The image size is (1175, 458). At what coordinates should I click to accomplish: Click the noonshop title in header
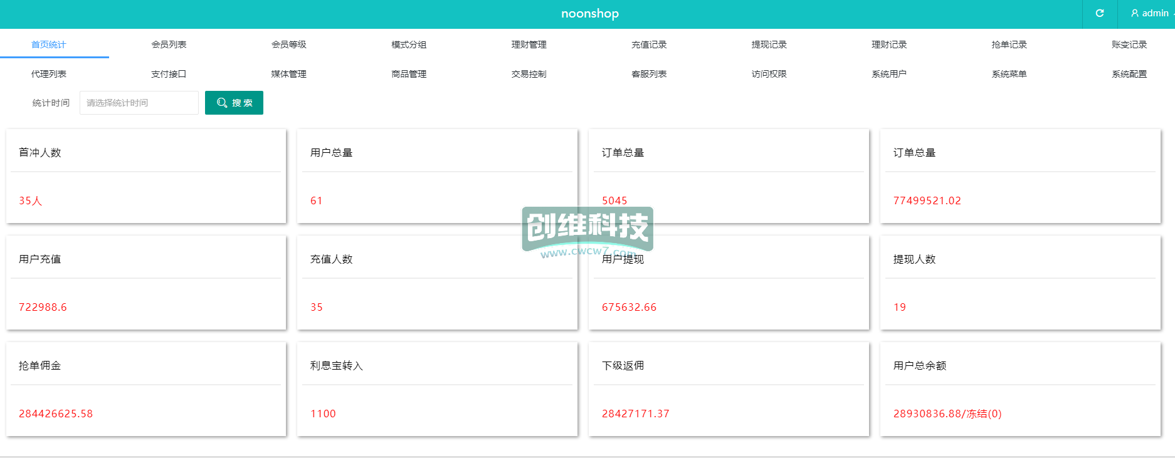(x=590, y=13)
